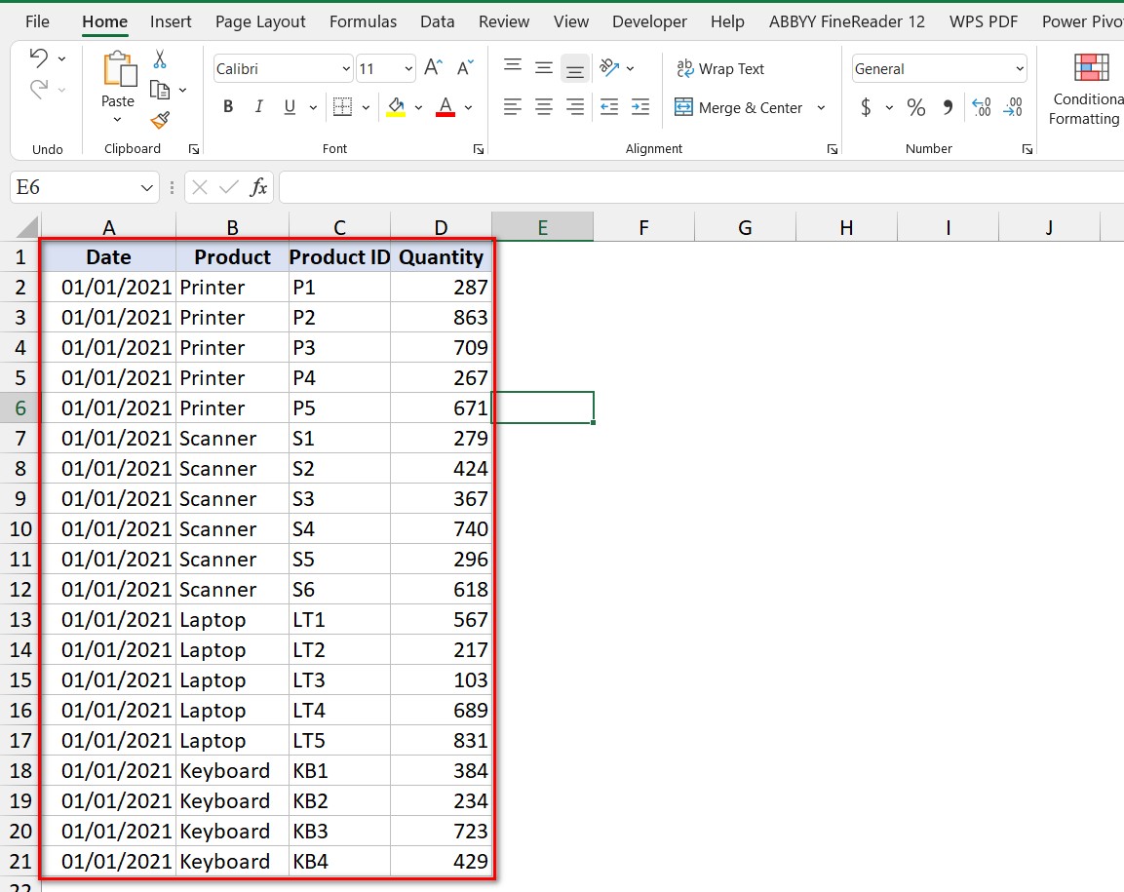Toggle Wrap Text on
Viewport: 1124px width, 892px height.
coord(720,69)
